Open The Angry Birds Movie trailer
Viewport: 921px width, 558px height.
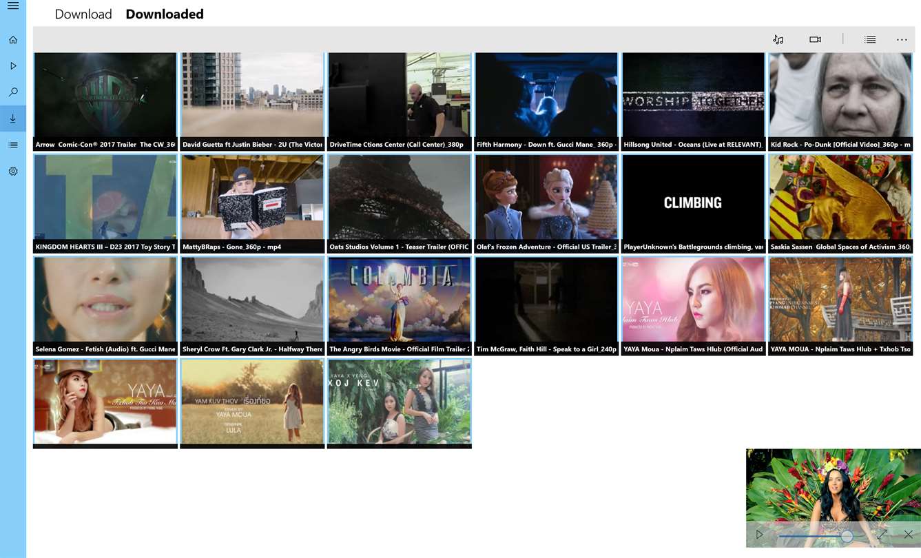[x=400, y=307]
